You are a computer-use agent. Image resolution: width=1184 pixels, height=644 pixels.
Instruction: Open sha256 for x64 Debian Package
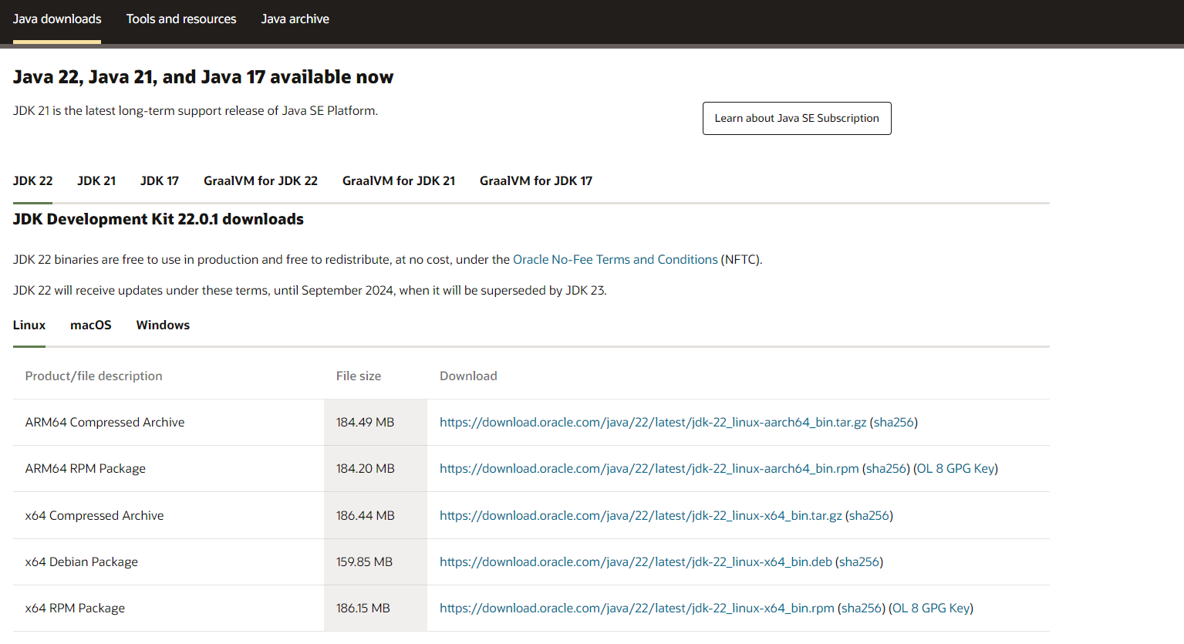pyautogui.click(x=859, y=562)
